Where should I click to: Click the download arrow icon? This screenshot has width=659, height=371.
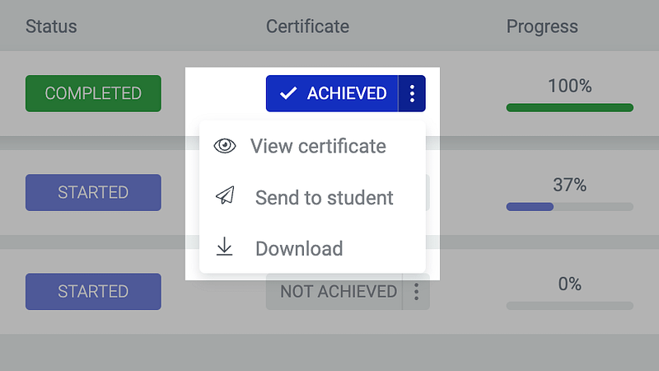click(x=224, y=247)
